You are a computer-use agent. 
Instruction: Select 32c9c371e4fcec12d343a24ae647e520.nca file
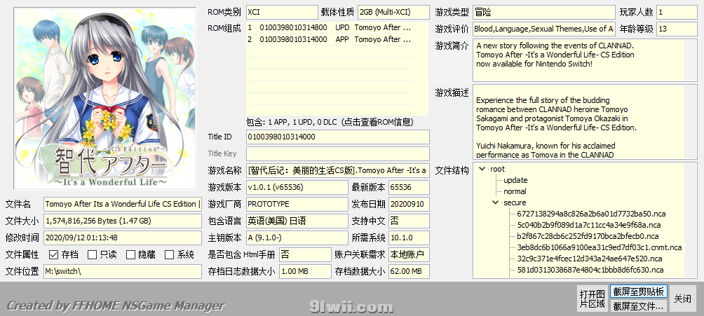click(590, 259)
